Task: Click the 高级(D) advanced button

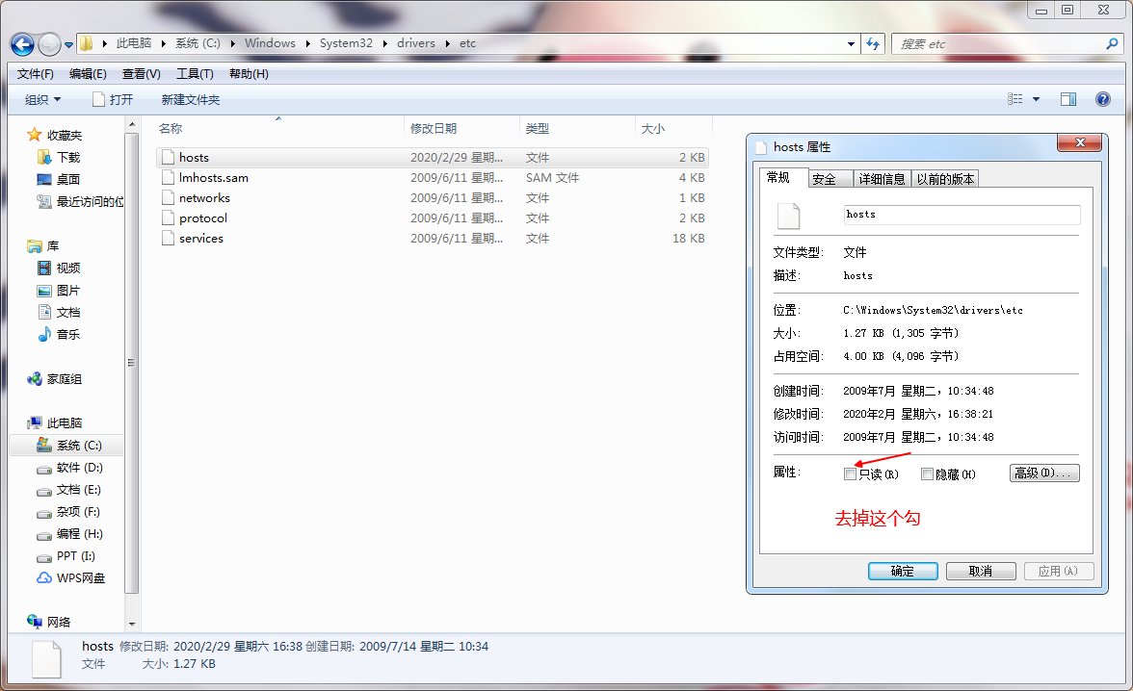Action: [x=1043, y=473]
